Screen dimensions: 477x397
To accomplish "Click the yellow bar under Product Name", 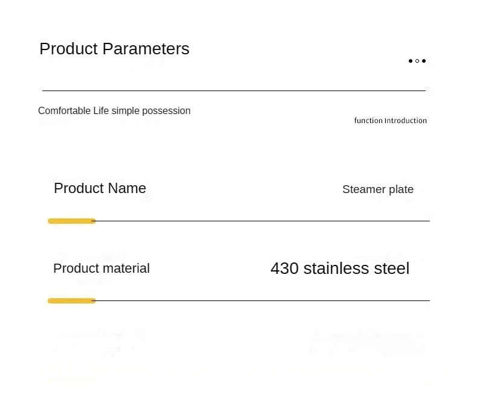I will coord(71,221).
